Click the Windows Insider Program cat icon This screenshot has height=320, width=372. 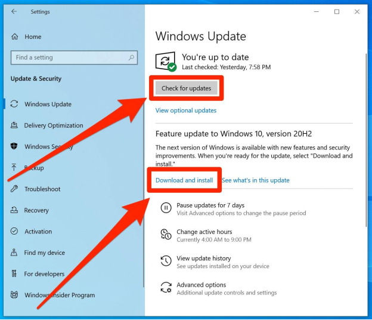pyautogui.click(x=14, y=295)
